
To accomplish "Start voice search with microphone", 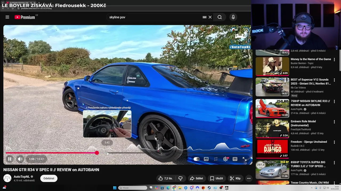I will click(x=233, y=17).
